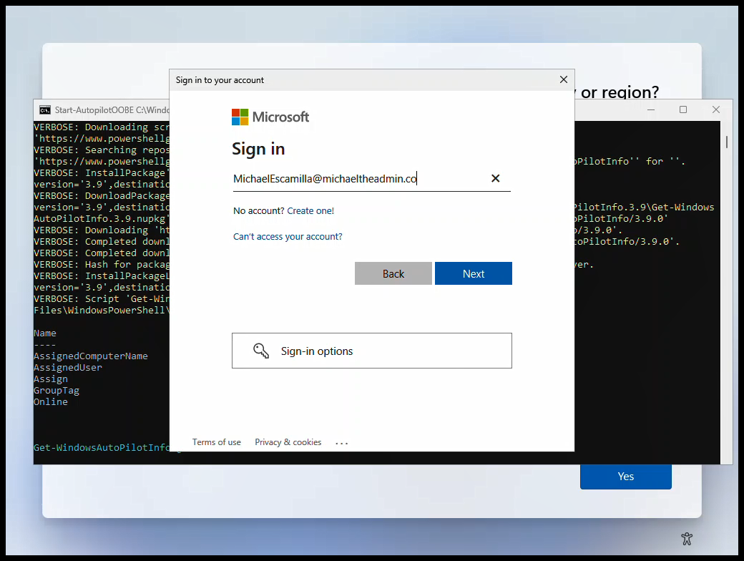The image size is (744, 561).
Task: Open the Terms of use link
Action: point(217,442)
